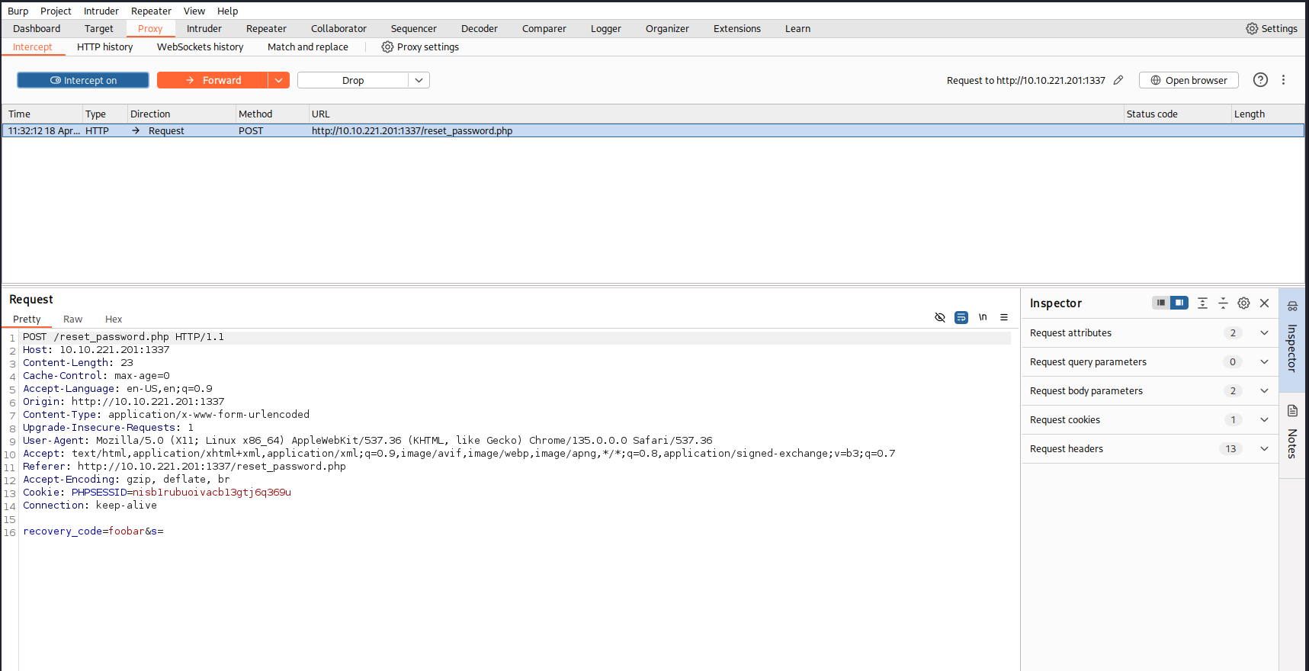This screenshot has height=671, width=1309.
Task: Open the Organizer tab
Action: click(667, 28)
